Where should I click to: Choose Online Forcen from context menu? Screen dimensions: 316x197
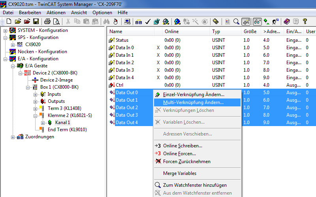click(x=197, y=154)
